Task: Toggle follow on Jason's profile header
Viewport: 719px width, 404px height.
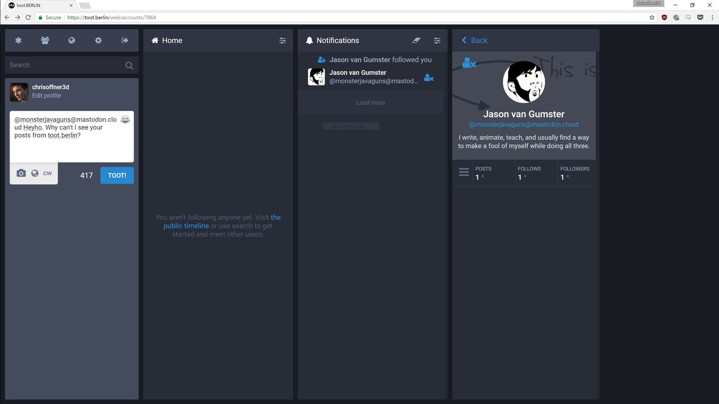Action: pos(468,63)
